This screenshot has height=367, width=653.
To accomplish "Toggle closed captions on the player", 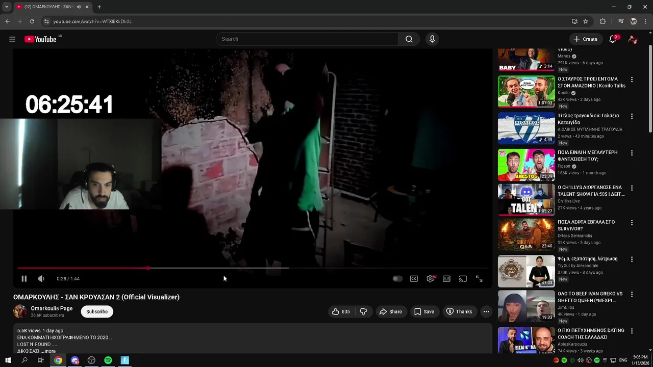I will tap(414, 279).
